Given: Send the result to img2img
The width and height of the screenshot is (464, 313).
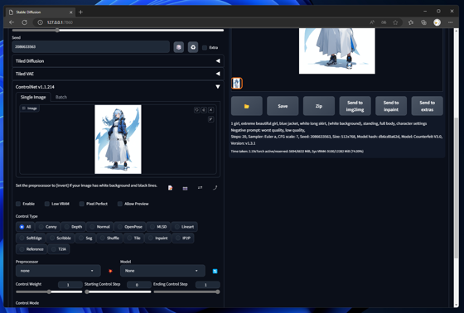Looking at the screenshot, I should coord(355,106).
